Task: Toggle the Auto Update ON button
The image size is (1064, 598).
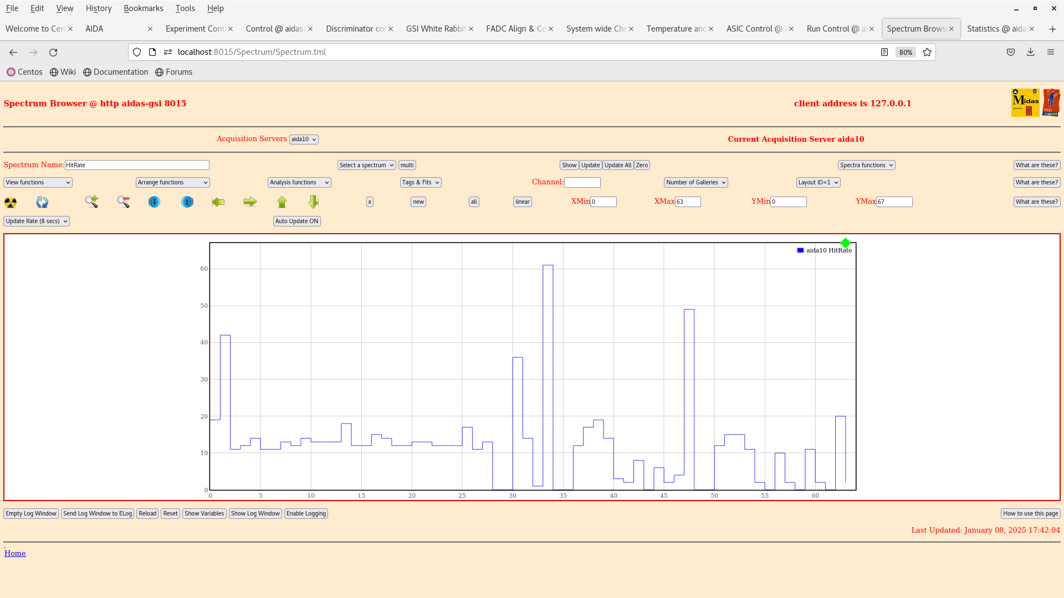Action: (x=296, y=221)
